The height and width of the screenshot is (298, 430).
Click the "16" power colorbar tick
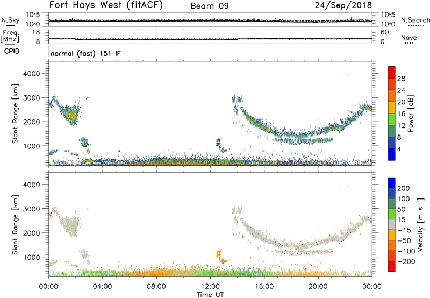click(401, 114)
